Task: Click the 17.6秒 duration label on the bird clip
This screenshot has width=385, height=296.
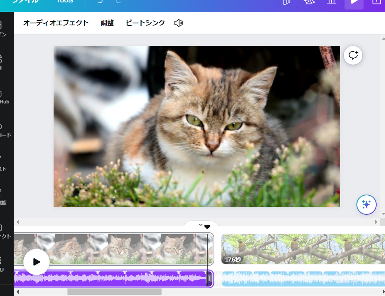Action: pyautogui.click(x=233, y=260)
